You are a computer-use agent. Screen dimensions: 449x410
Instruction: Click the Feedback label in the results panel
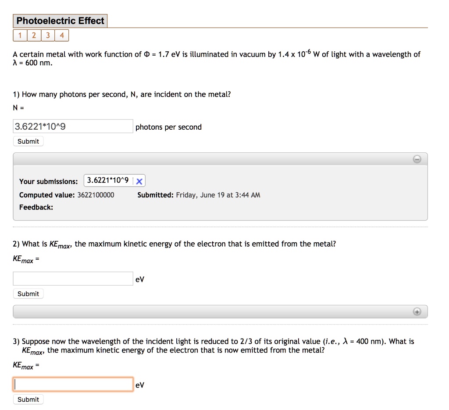[36, 207]
